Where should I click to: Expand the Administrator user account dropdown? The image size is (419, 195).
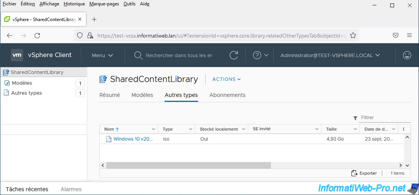[x=330, y=55]
